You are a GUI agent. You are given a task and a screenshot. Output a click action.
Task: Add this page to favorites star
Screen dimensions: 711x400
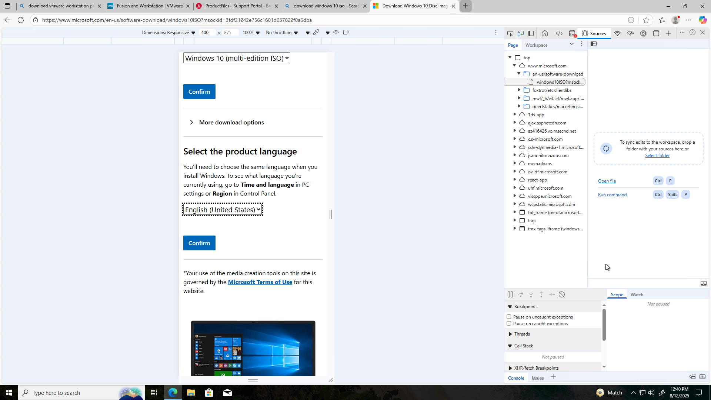coord(646,20)
